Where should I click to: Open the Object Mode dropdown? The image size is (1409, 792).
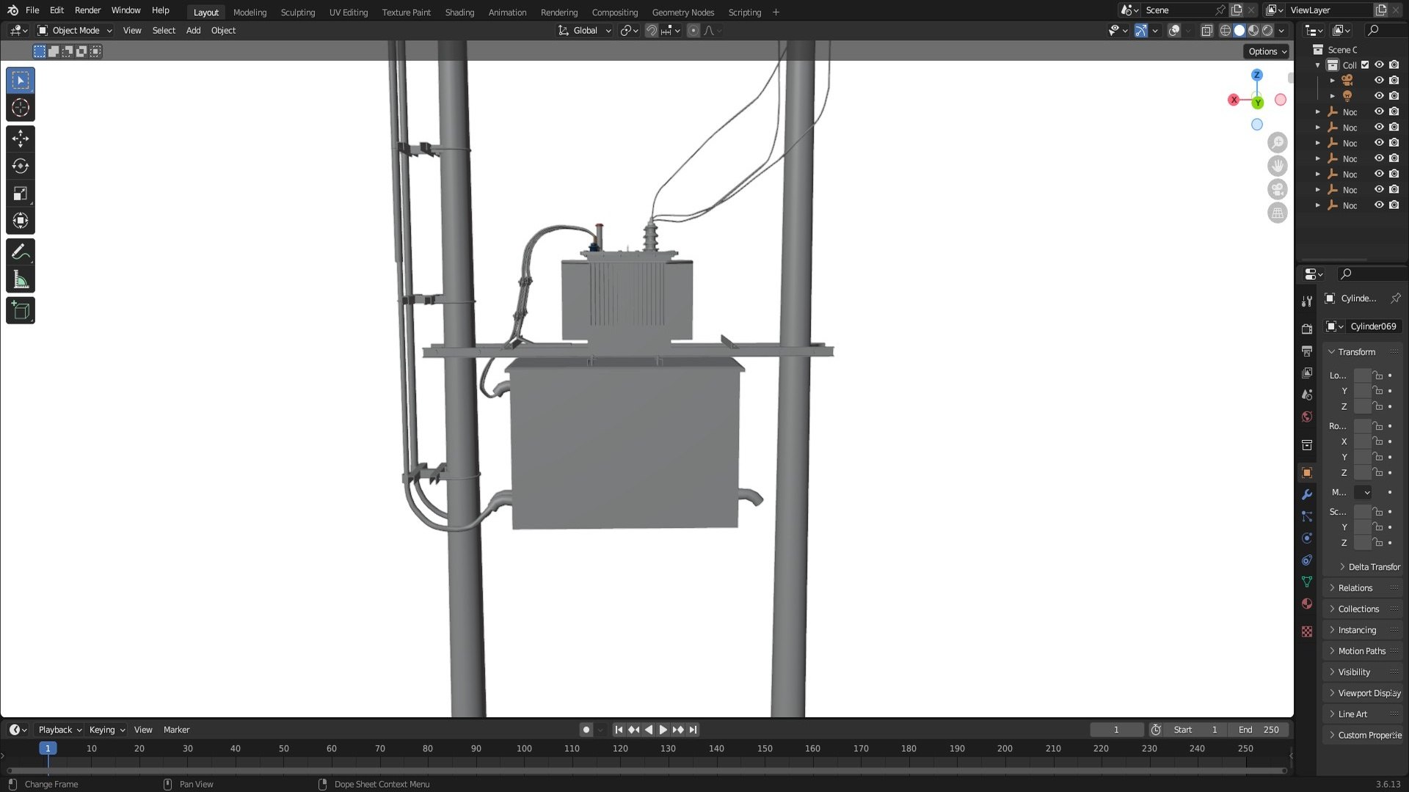point(75,31)
